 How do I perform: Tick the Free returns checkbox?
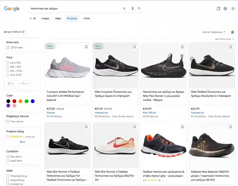tap(8, 121)
